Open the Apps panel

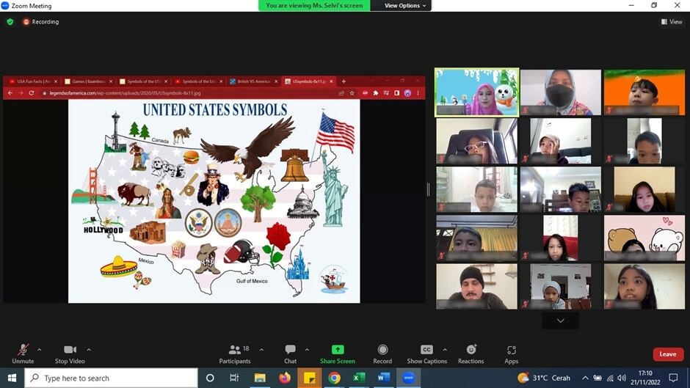pos(512,350)
